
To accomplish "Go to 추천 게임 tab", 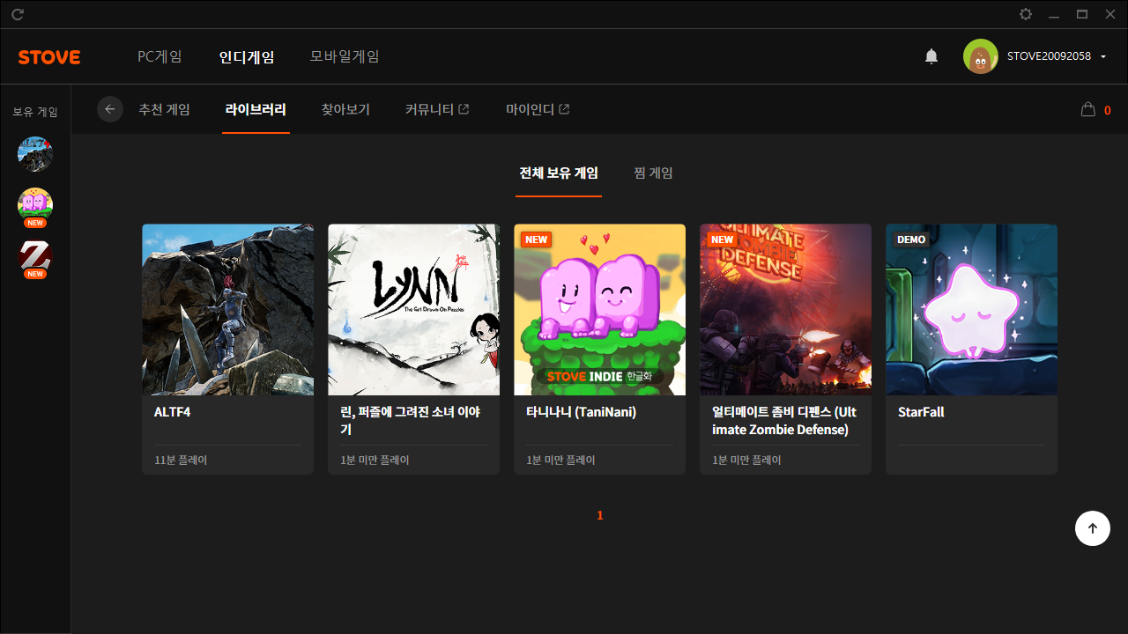I will coord(164,110).
